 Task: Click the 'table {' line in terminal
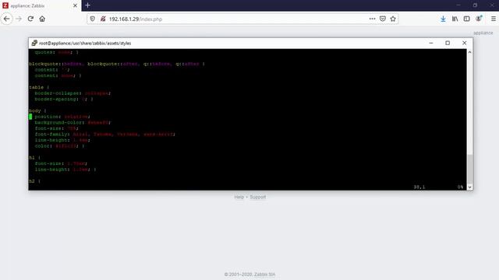point(39,87)
